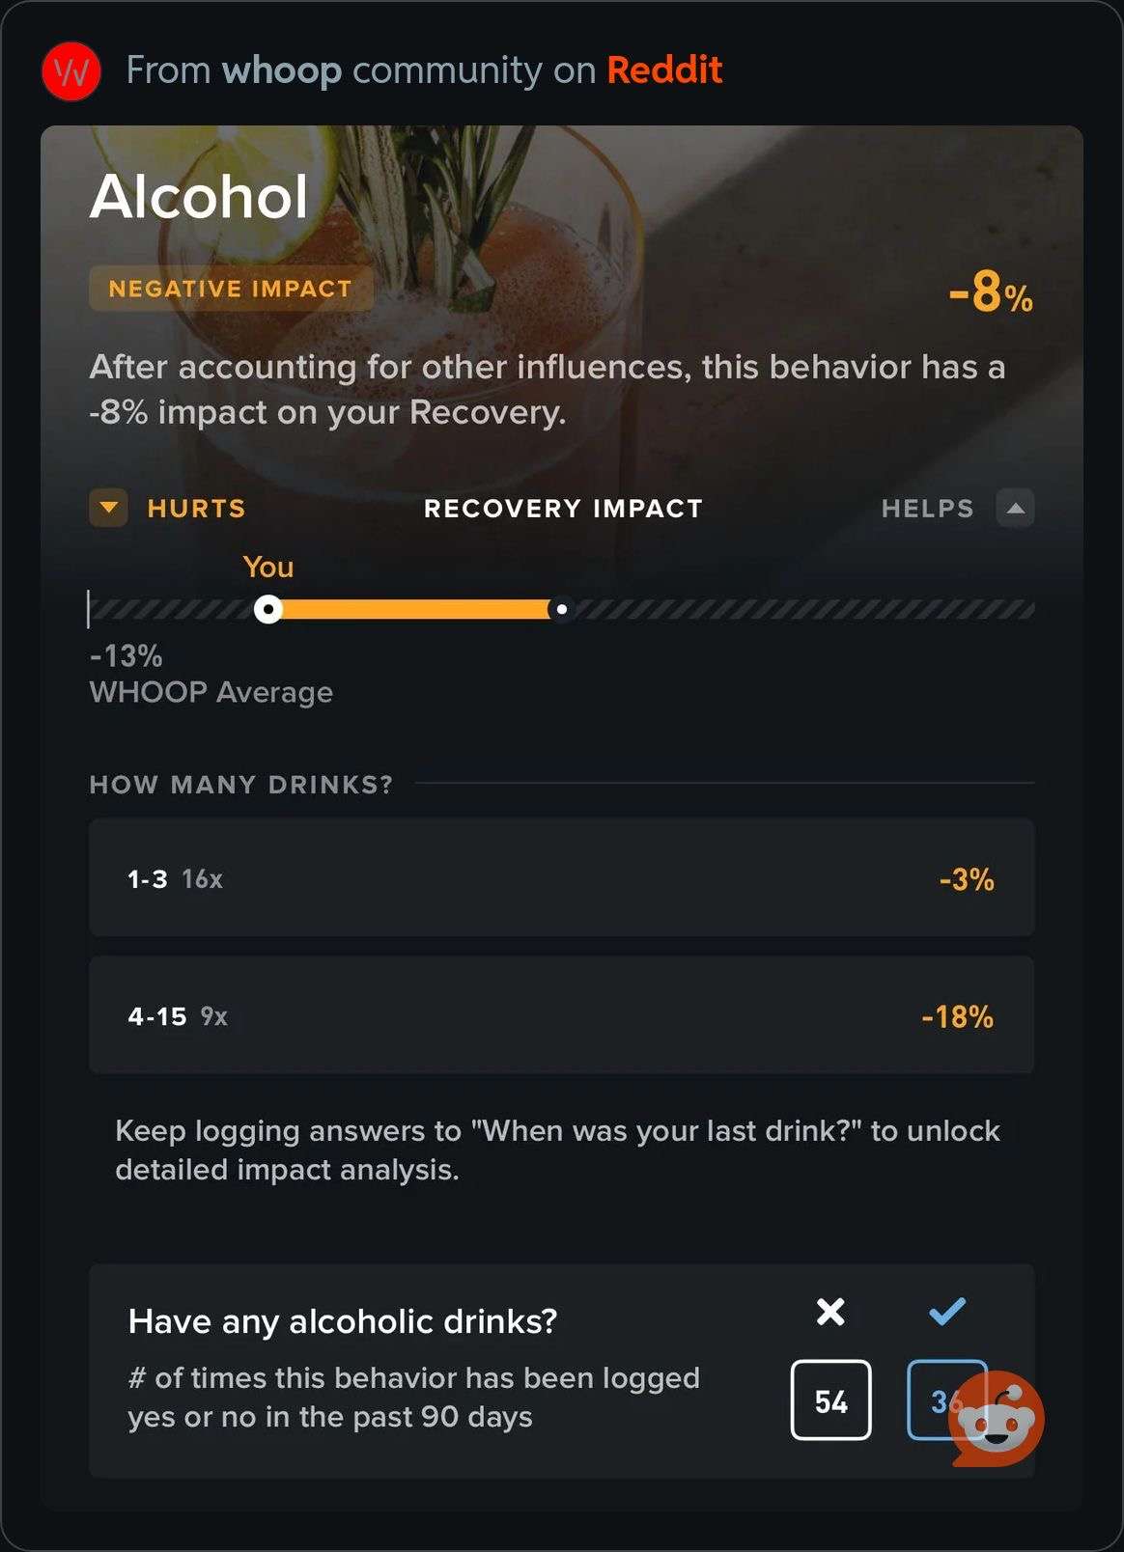The width and height of the screenshot is (1124, 1552).
Task: Expand the 1-3 drinks row
Action: (561, 877)
